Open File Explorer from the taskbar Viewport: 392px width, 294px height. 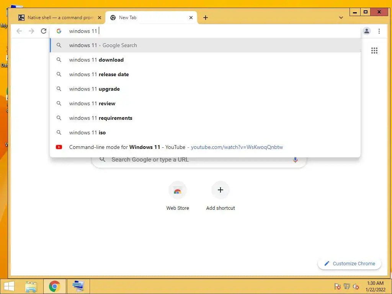pyautogui.click(x=31, y=286)
